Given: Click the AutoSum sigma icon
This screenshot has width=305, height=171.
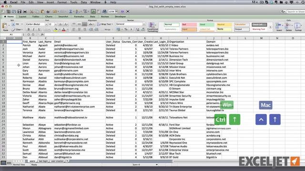Looking at the screenshot, I should [71, 11].
